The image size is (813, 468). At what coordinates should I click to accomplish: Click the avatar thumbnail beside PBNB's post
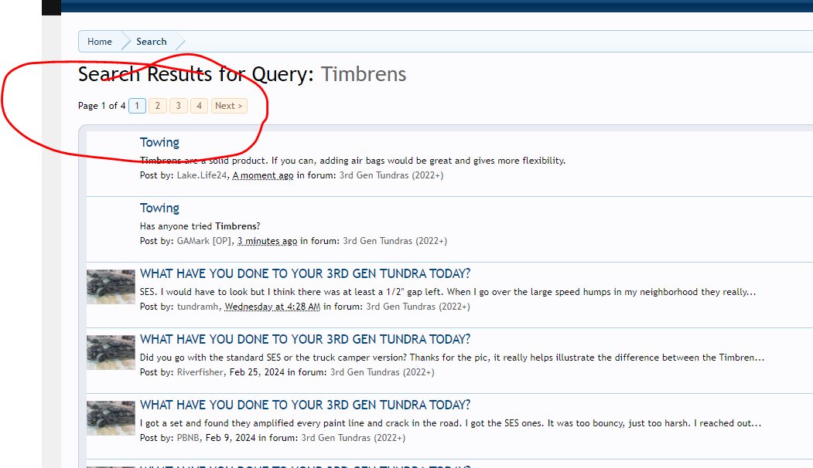(x=111, y=419)
